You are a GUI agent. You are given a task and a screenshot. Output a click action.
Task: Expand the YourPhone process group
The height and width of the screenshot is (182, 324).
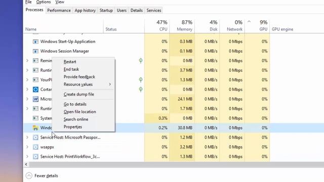pyautogui.click(x=27, y=80)
